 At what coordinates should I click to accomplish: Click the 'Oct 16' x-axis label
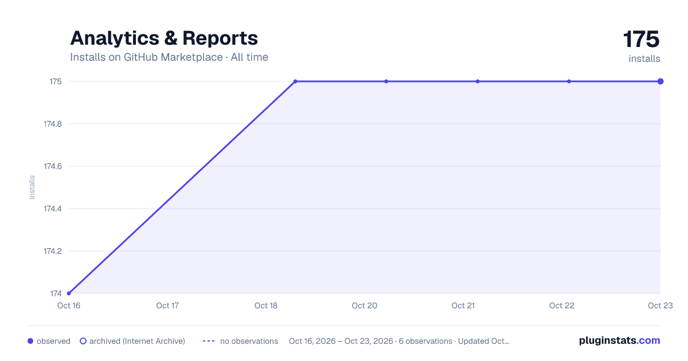[68, 305]
